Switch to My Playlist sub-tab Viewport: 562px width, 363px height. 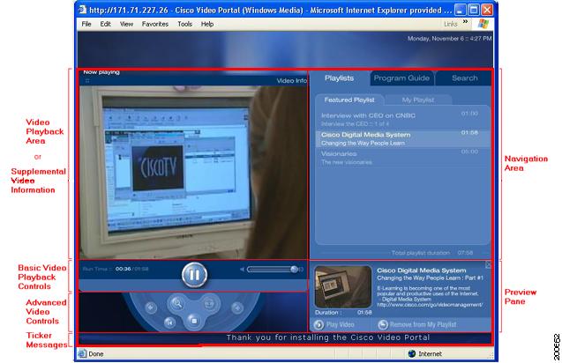[x=418, y=100]
